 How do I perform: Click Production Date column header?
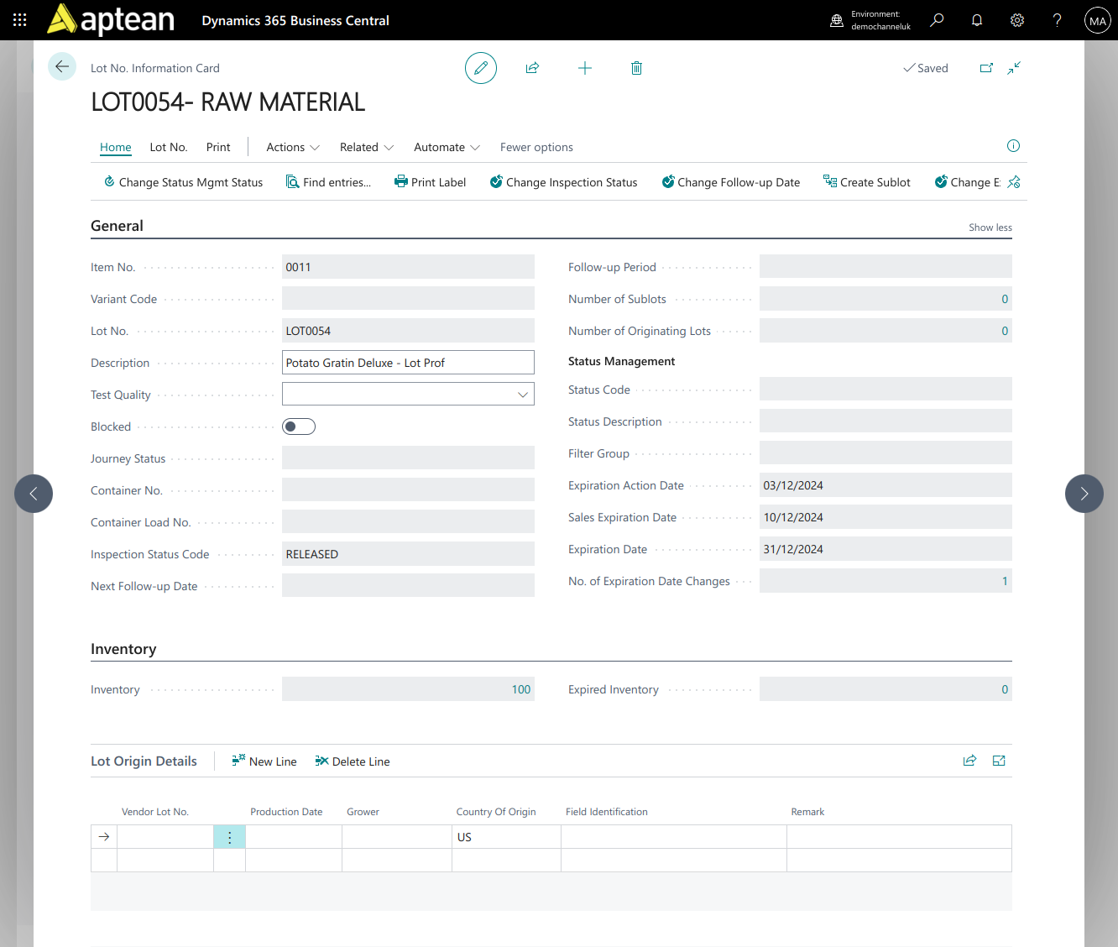[286, 812]
